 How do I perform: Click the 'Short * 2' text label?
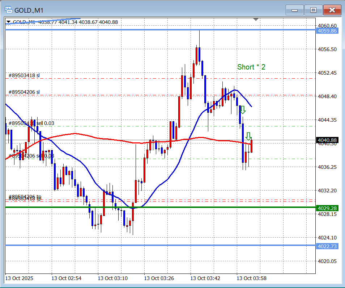[x=251, y=67]
